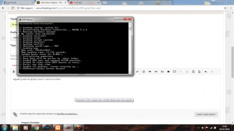The width and height of the screenshot is (234, 131).
Task: Click the 'escolha os arquivos...' link
Action: pyautogui.click(x=67, y=114)
